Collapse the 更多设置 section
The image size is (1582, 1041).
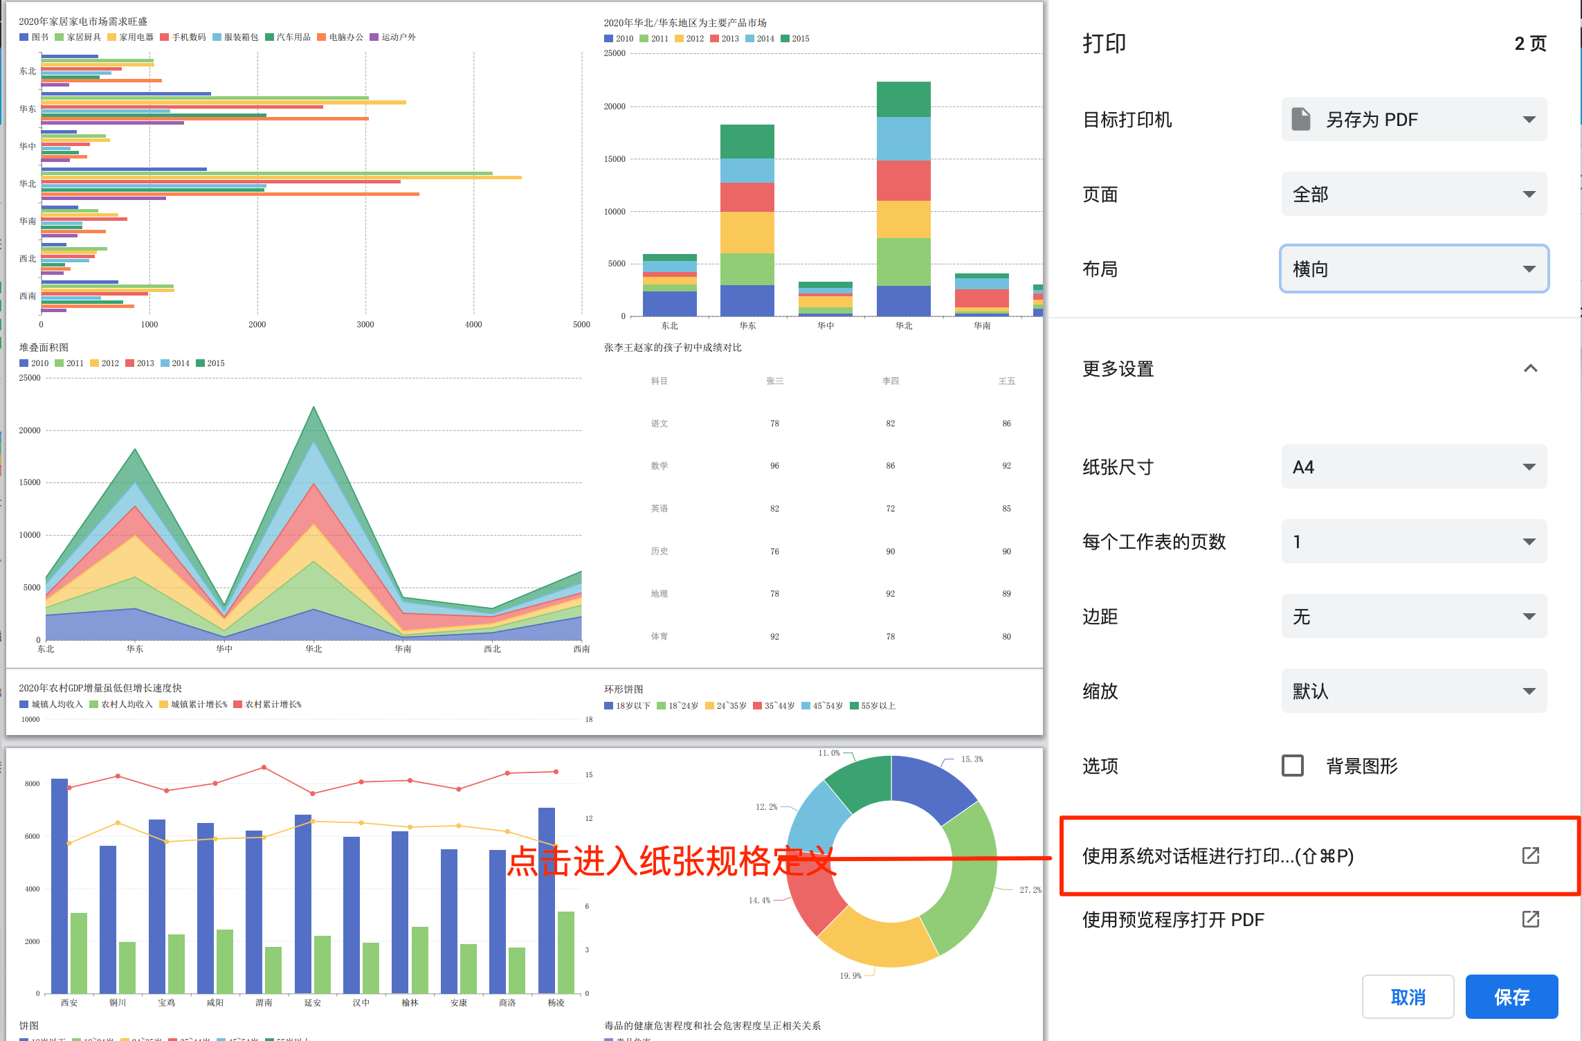pyautogui.click(x=1530, y=368)
